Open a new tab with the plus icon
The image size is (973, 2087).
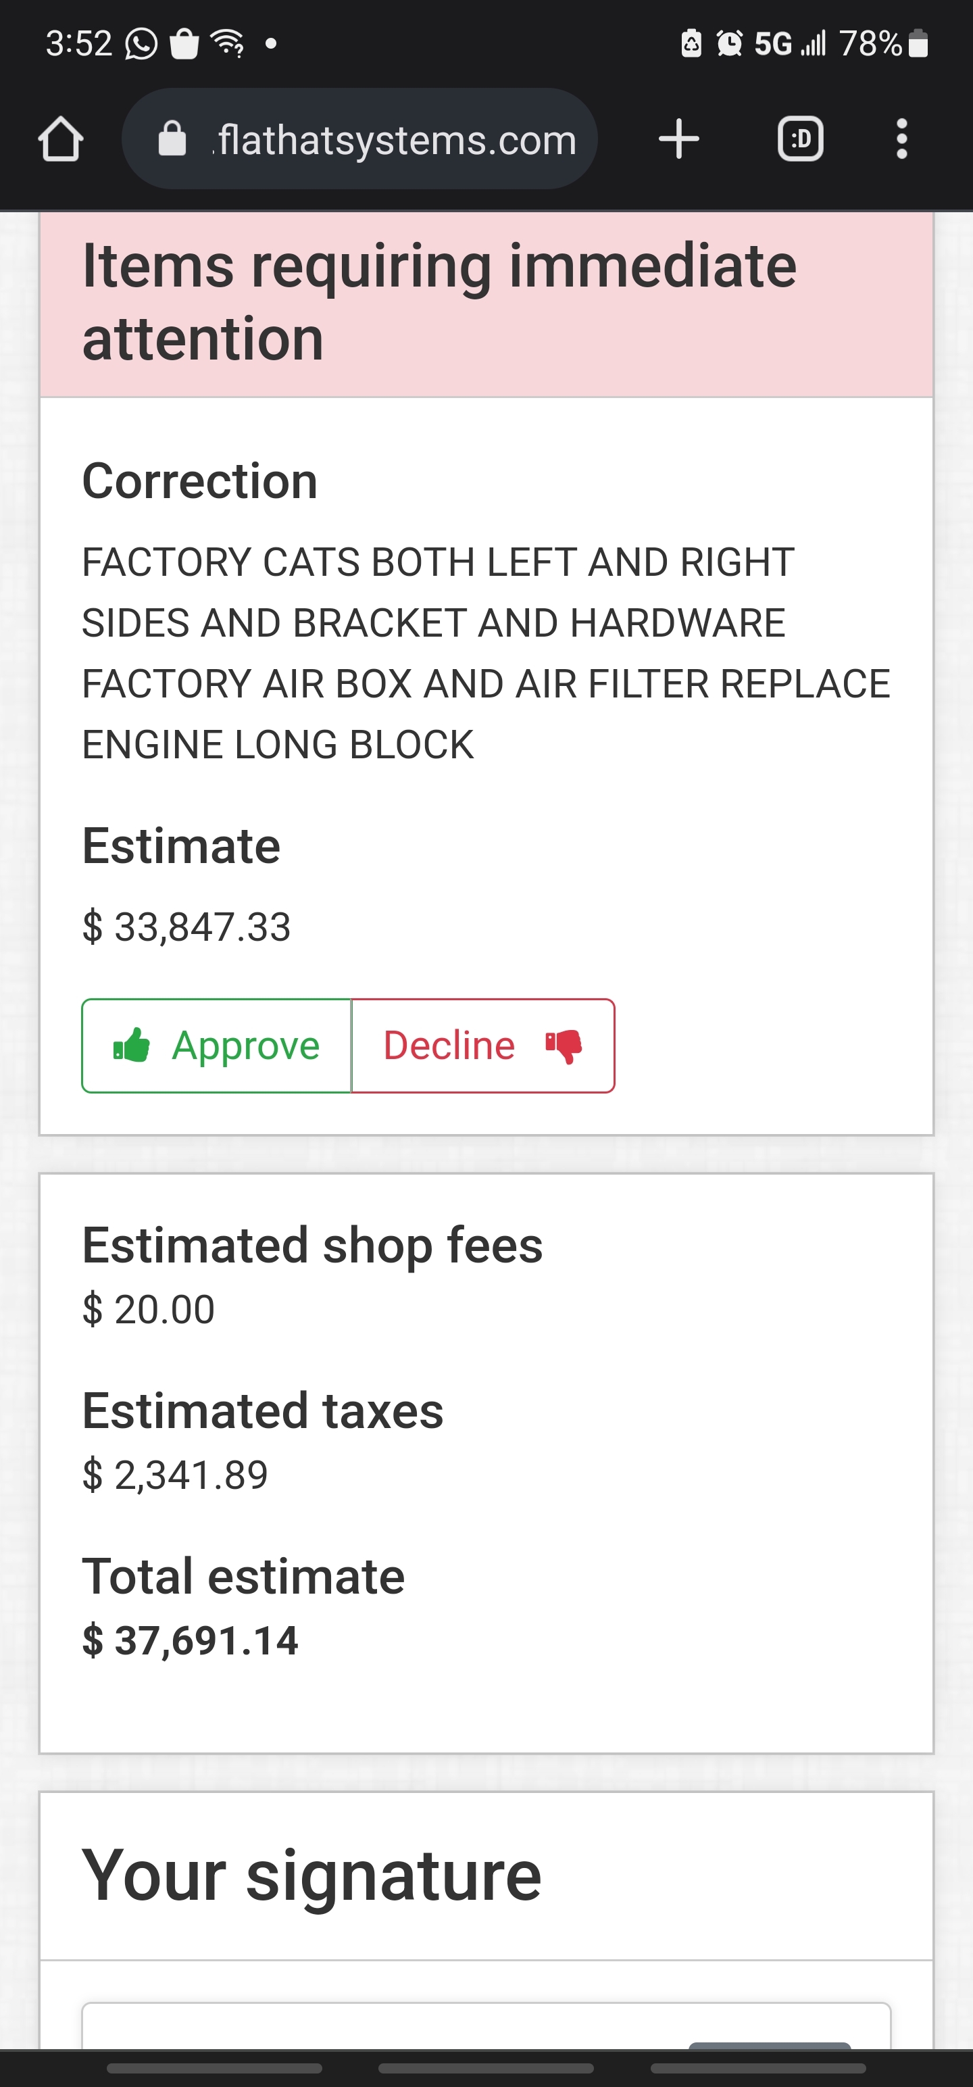point(679,138)
